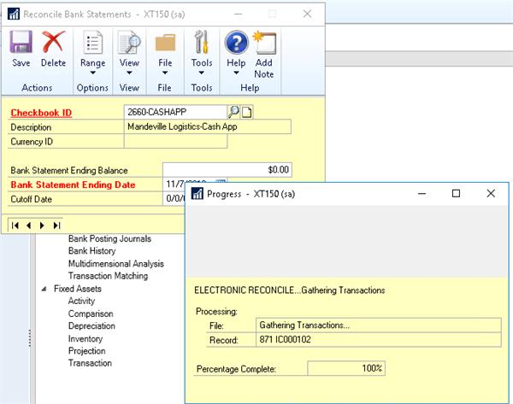Open Checkbook ID lookup magnifier
The image size is (513, 404).
tap(233, 112)
